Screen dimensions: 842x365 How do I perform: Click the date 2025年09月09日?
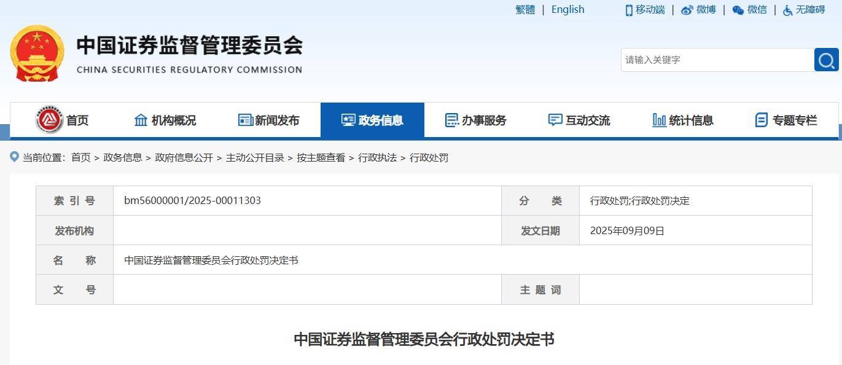point(627,231)
